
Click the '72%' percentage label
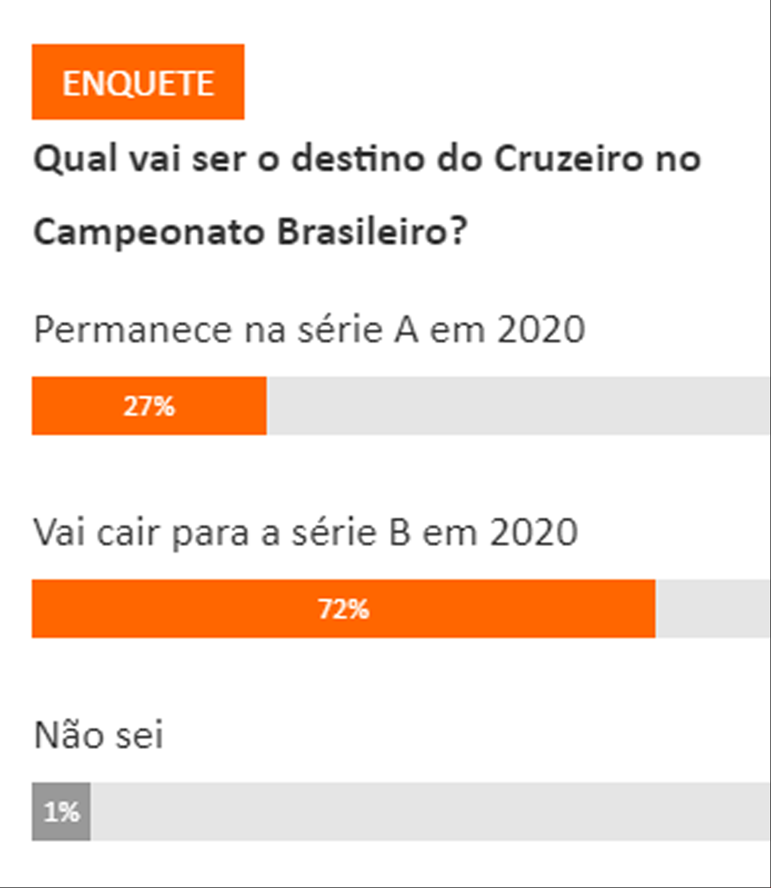tap(344, 609)
